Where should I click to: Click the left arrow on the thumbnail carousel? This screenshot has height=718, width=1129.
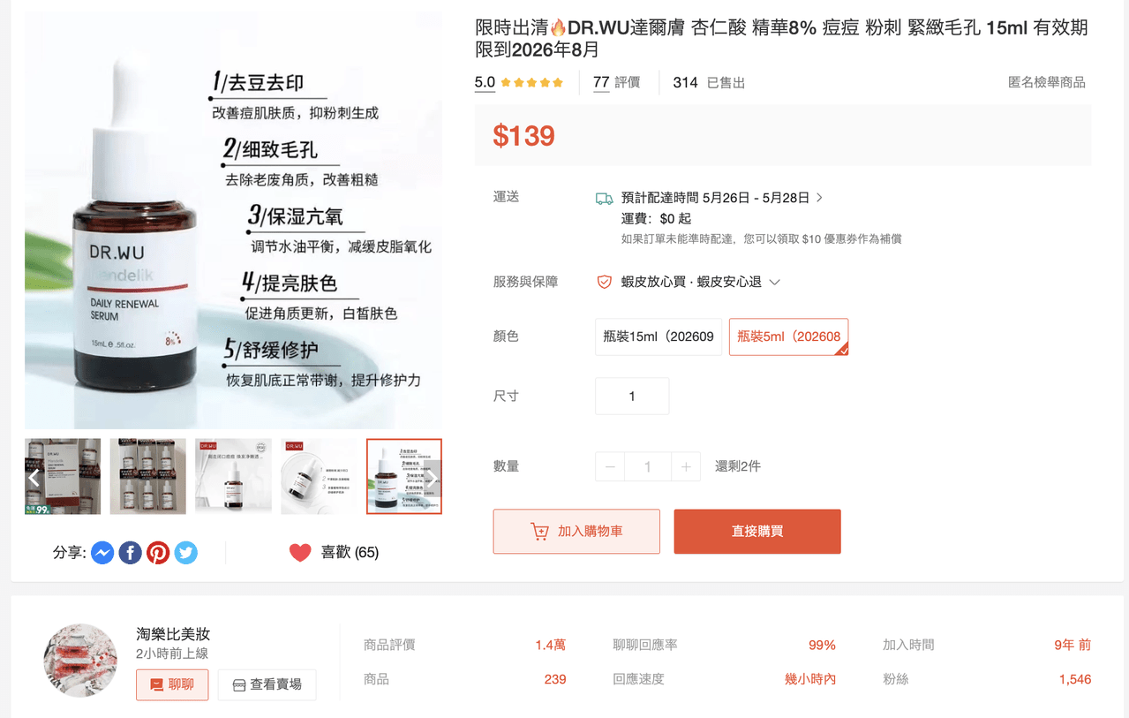pos(34,477)
